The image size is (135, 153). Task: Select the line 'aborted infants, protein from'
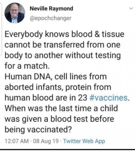[x=58, y=87]
